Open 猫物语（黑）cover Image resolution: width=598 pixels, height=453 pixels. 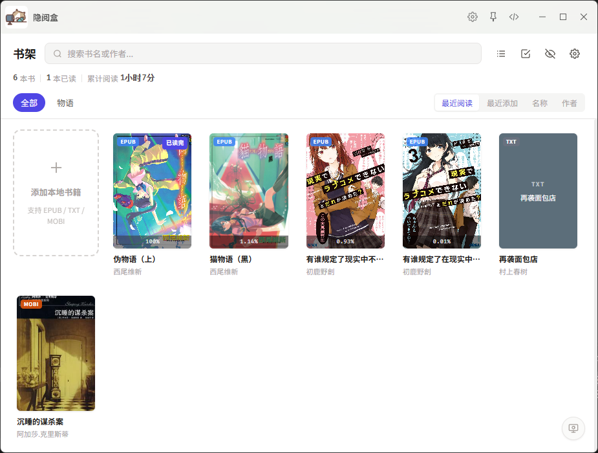click(x=249, y=191)
